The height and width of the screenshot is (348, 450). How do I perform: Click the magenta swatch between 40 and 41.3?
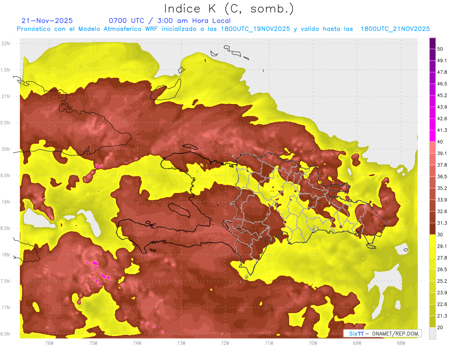click(433, 136)
